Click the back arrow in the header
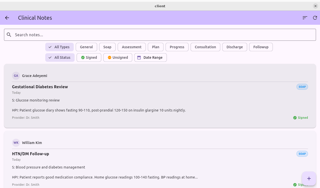 (7, 18)
